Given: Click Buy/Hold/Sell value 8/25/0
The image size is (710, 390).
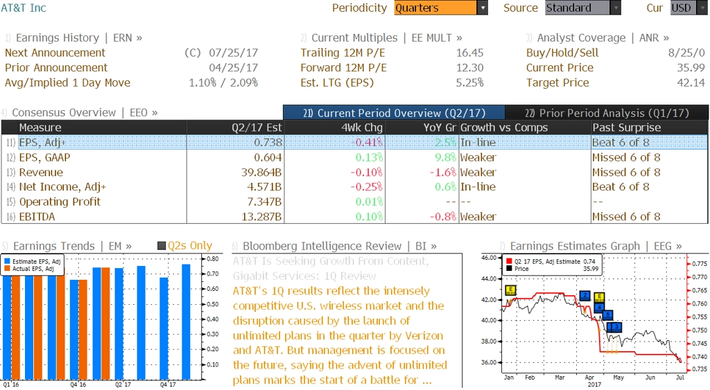Looking at the screenshot, I should (686, 53).
